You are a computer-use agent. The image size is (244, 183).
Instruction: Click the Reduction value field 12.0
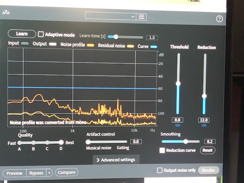tap(204, 120)
